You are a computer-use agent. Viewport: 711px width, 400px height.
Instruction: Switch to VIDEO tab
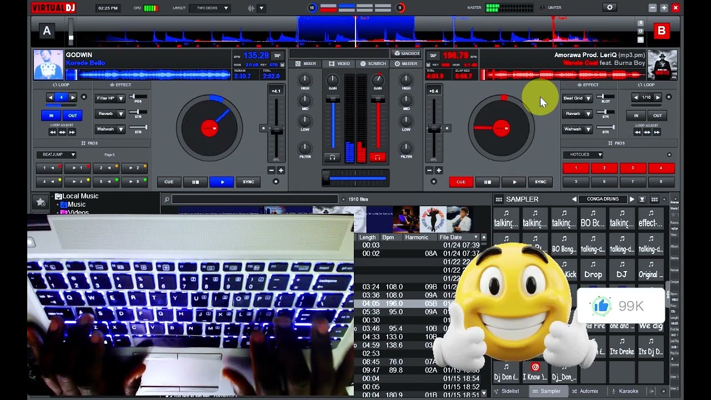click(339, 63)
